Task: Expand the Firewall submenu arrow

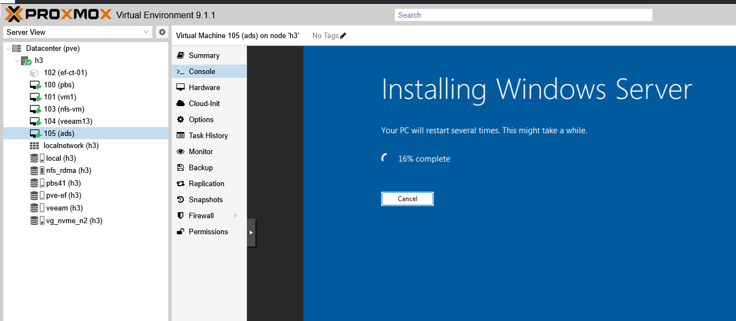Action: 236,215
